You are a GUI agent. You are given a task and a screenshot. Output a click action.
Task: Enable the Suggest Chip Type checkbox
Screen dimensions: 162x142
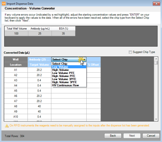pos(131,52)
